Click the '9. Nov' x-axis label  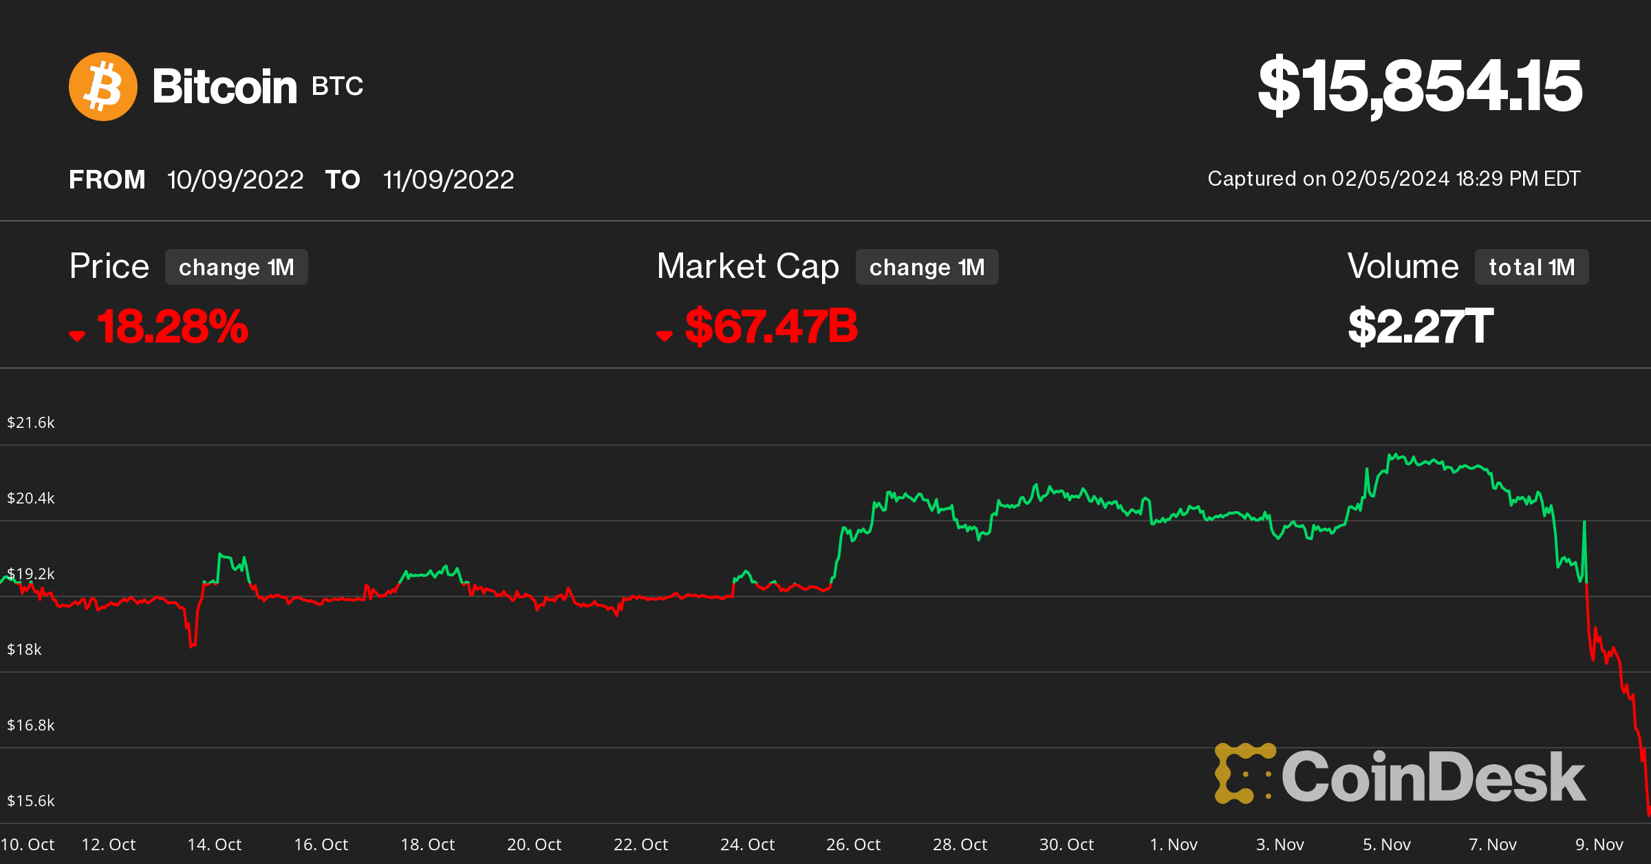pos(1599,845)
